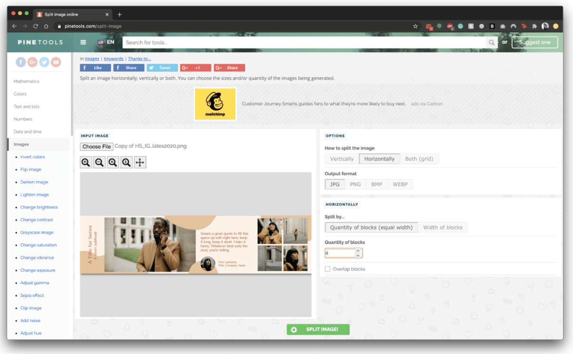
Task: Click the Google +1 button
Action: (195, 68)
